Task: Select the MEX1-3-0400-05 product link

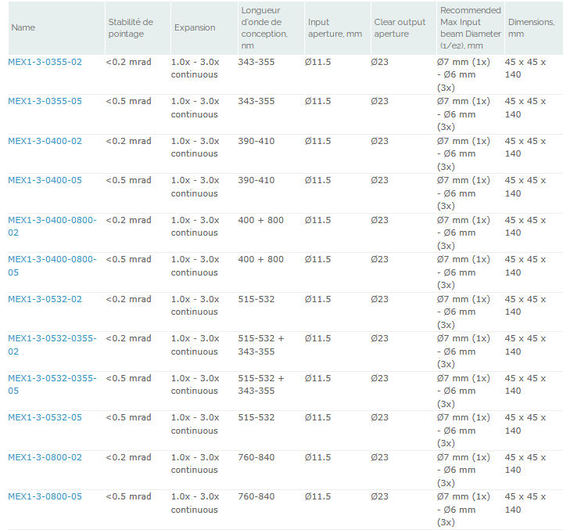Action: coord(45,180)
